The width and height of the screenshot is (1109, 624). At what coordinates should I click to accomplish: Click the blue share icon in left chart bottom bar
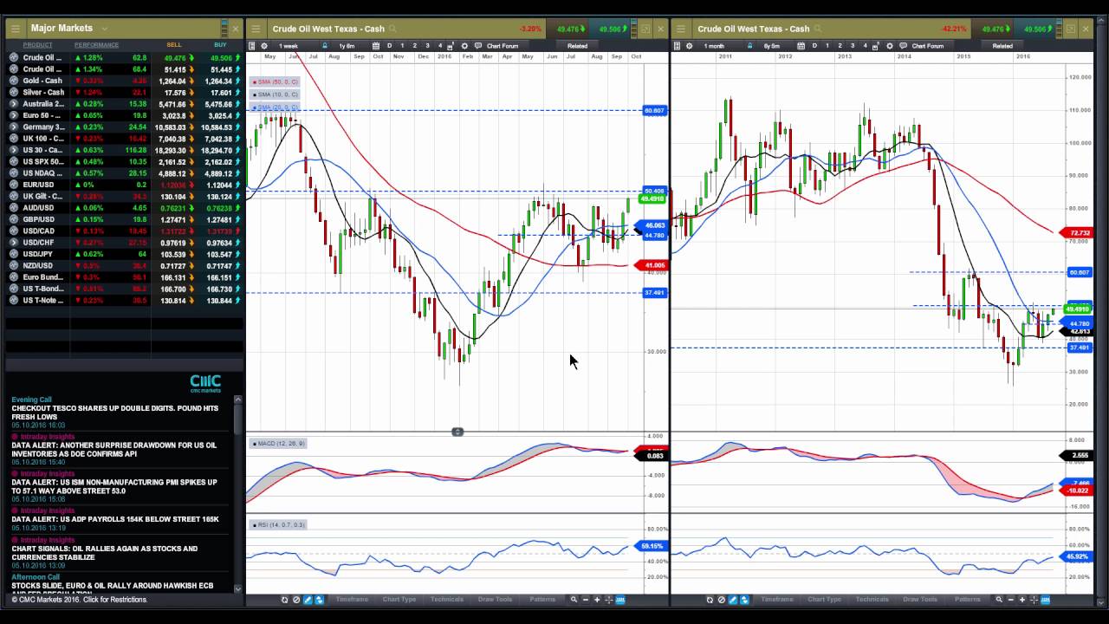(x=319, y=599)
